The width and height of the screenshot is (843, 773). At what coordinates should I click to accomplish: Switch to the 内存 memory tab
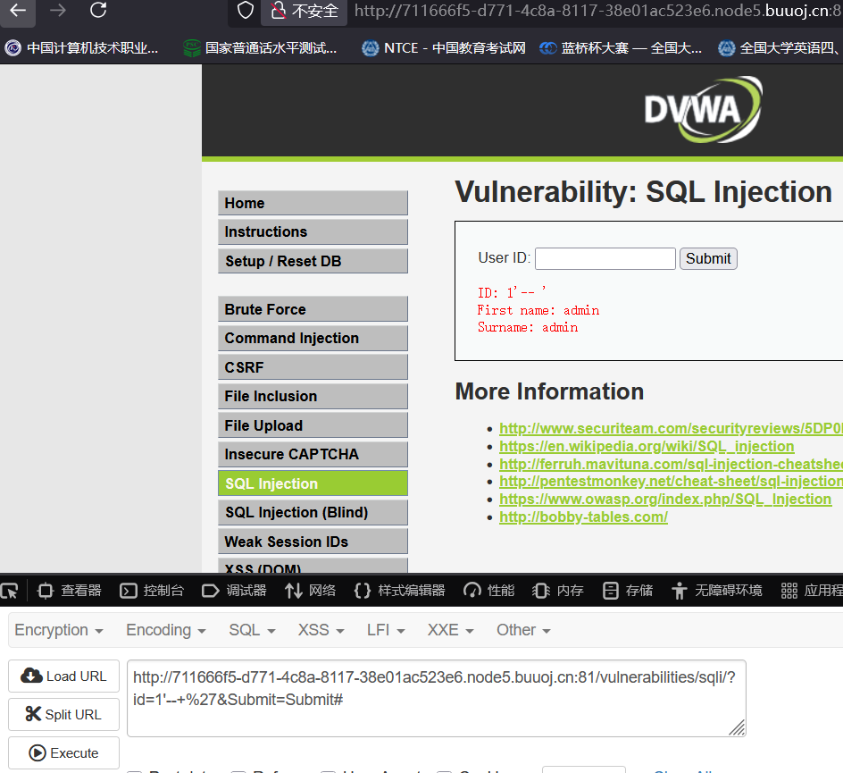[557, 591]
